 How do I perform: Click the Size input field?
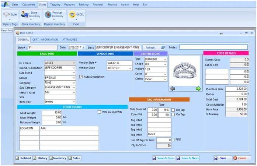(x=60, y=97)
